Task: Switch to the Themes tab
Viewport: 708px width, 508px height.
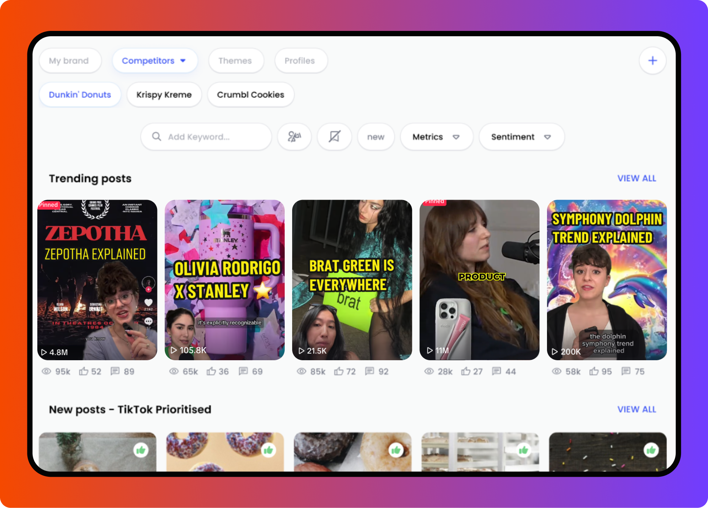Action: [x=235, y=61]
